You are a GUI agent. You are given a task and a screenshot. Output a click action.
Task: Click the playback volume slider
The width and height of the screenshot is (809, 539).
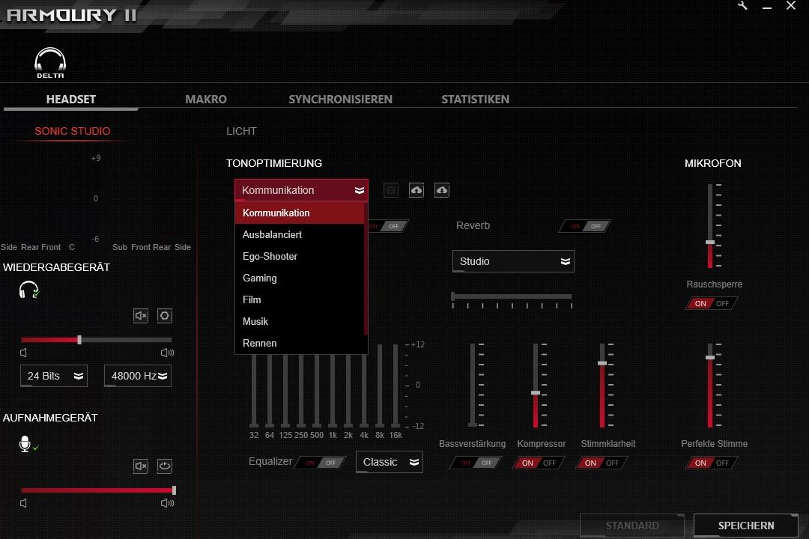pyautogui.click(x=97, y=340)
